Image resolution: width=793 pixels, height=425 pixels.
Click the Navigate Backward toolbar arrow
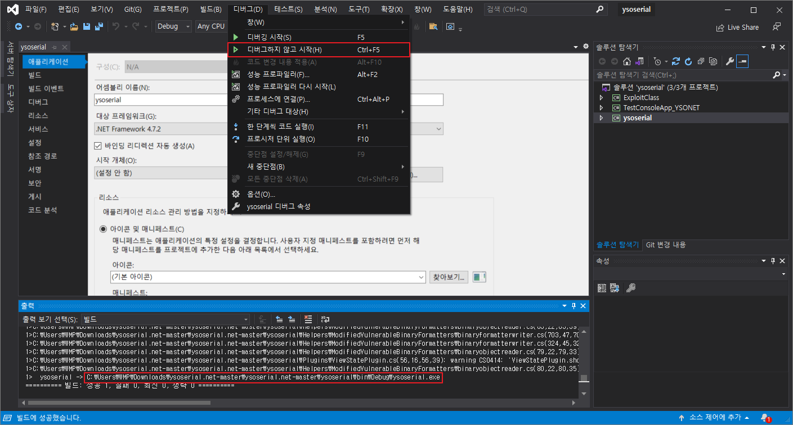point(19,26)
